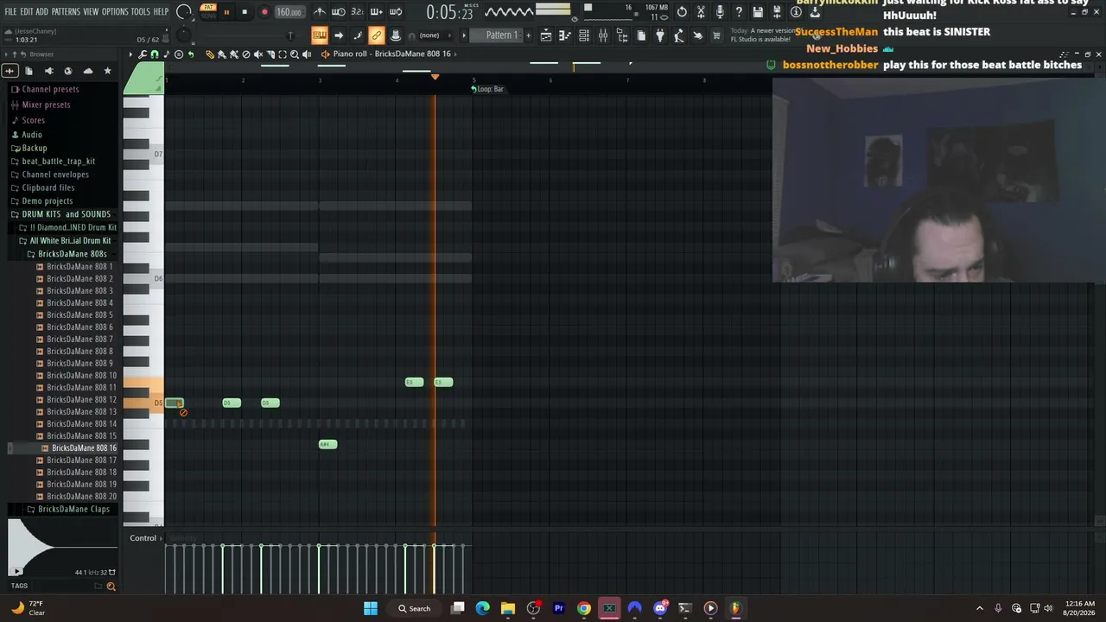The width and height of the screenshot is (1106, 622).
Task: Open the OPTIONS menu
Action: [115, 12]
